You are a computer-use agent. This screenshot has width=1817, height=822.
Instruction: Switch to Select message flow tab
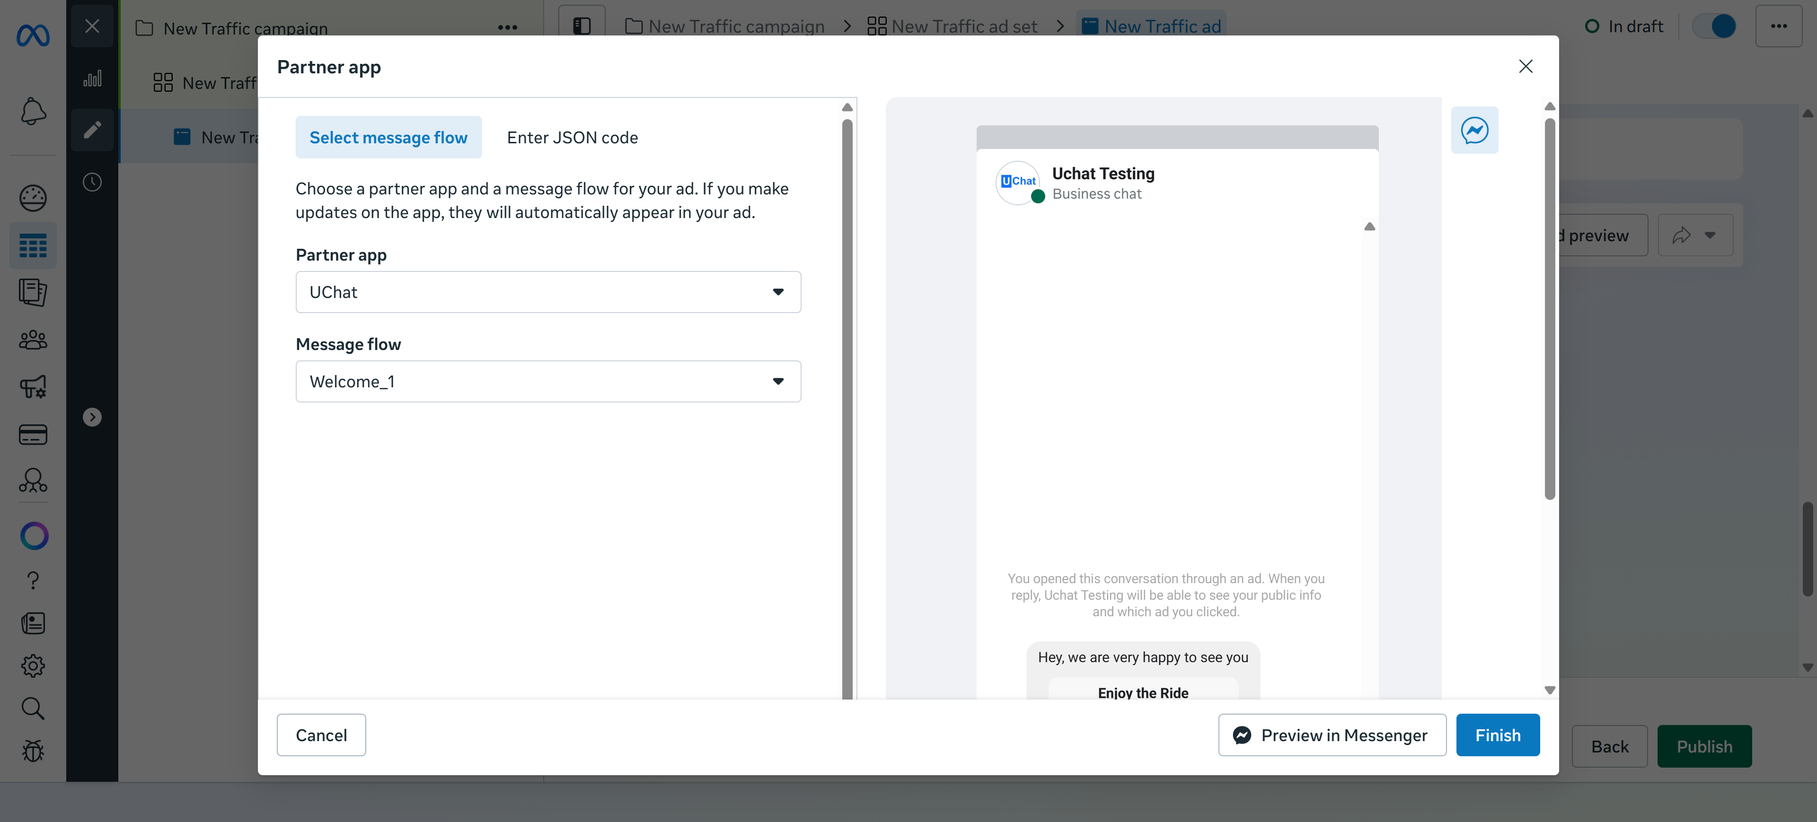point(388,138)
